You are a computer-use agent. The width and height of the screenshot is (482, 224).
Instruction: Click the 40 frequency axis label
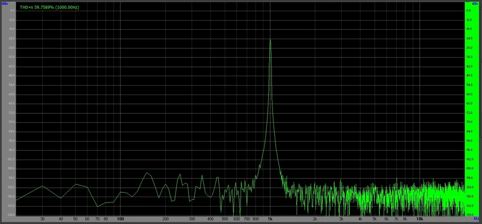pos(61,219)
